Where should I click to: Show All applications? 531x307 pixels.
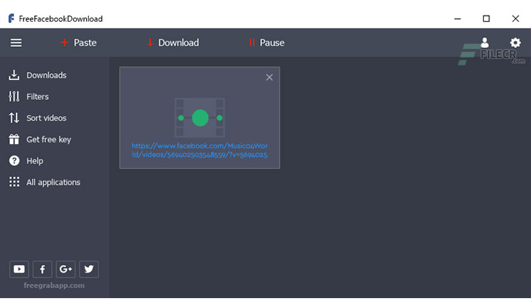pyautogui.click(x=44, y=182)
